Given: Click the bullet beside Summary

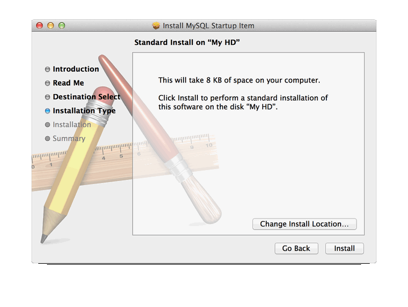Looking at the screenshot, I should [x=47, y=138].
